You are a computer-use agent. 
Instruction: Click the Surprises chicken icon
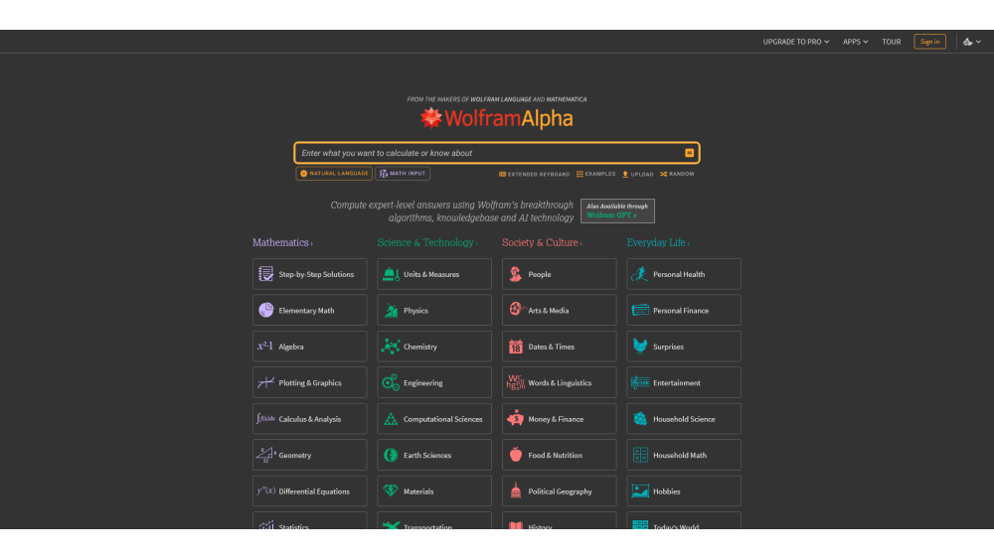[640, 347]
